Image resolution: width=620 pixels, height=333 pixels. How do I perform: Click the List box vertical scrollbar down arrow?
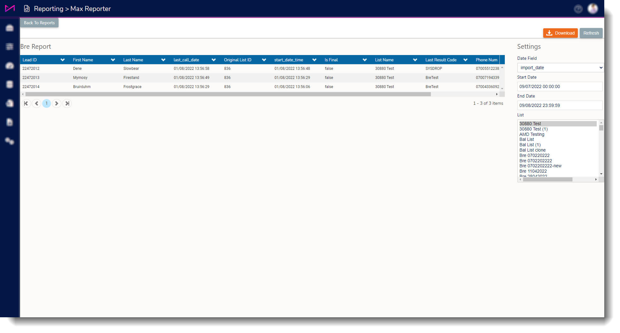pos(601,174)
